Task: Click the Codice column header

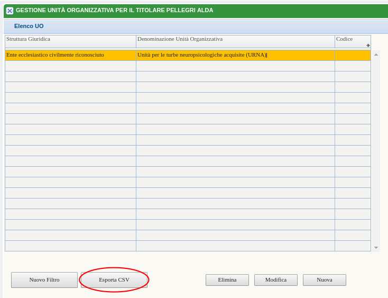Action: [x=349, y=39]
